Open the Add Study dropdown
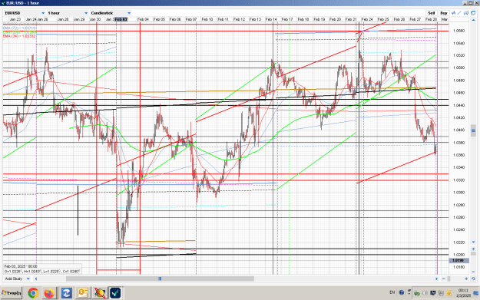480x300 pixels. click(17, 279)
